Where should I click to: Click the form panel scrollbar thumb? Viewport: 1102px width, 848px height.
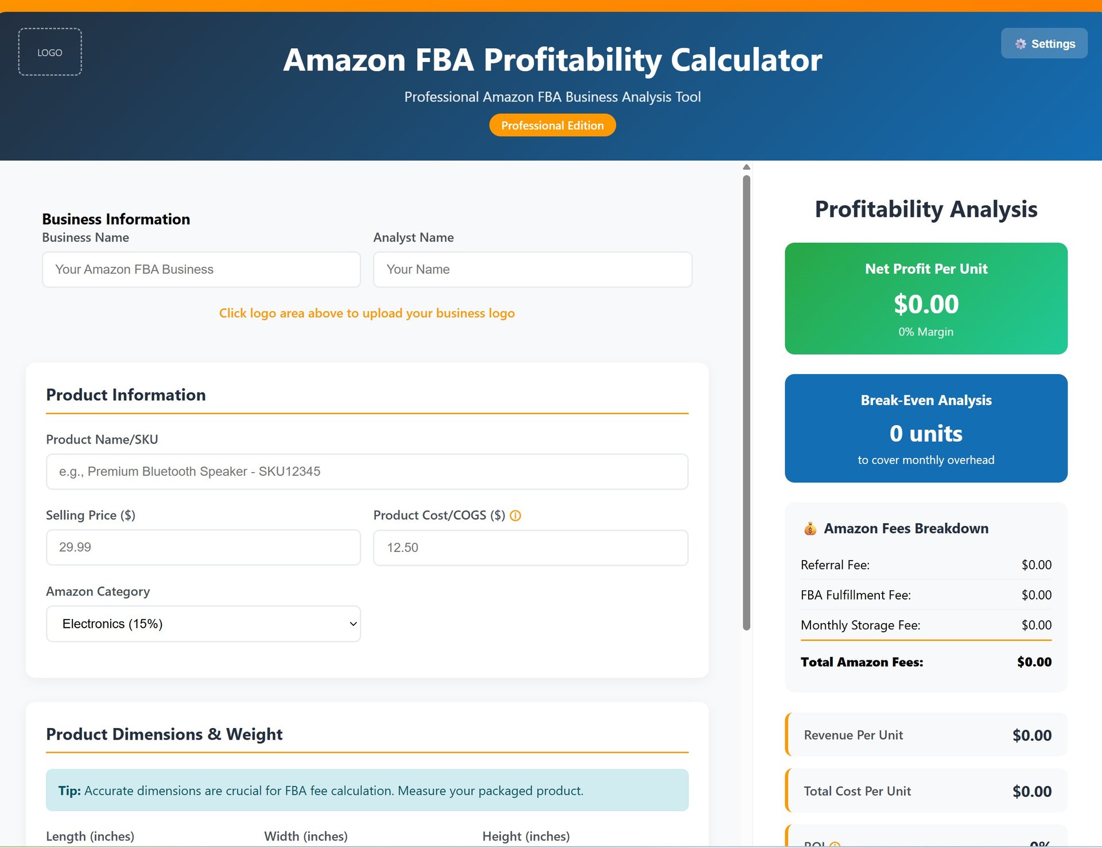(x=746, y=402)
